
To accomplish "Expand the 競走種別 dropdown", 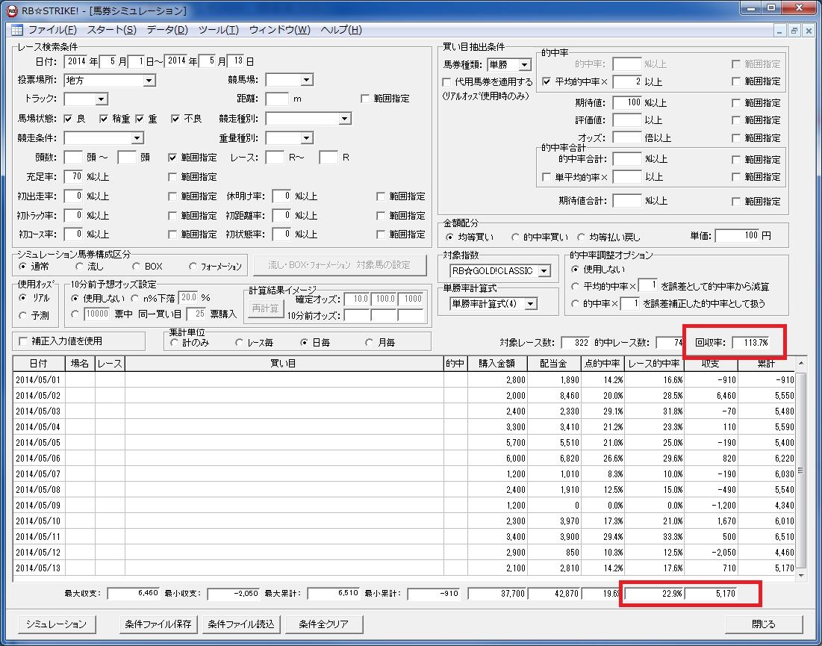I will click(344, 119).
